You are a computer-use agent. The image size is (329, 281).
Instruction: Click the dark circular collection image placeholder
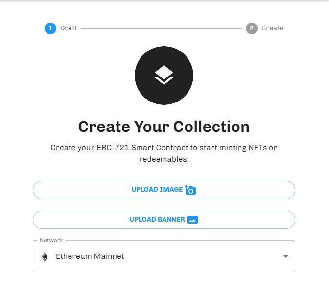click(164, 76)
